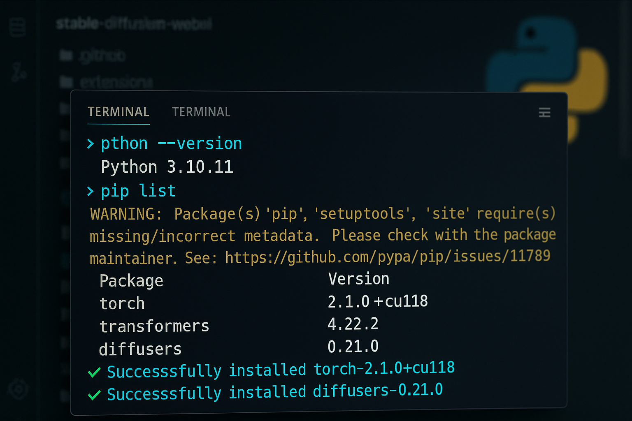Click version value '2.1.0 +cu118' in table

378,301
